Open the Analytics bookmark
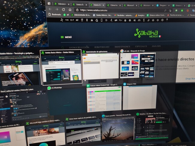Viewport: 195px width, 146px height. 140,15
